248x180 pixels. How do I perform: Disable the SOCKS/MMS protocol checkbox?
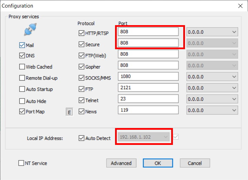(81, 78)
